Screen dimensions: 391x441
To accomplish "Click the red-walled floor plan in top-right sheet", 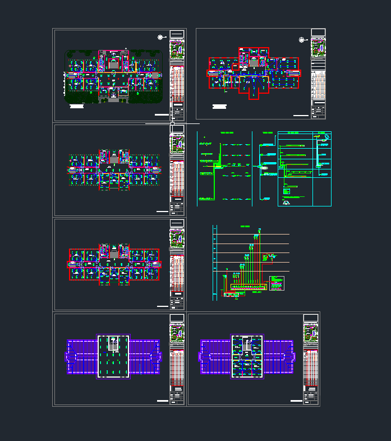I will [254, 73].
